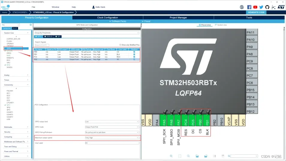Viewport: 286px width, 161px height.
Task: Click the pushpin above PC4 pin
Action: click(x=187, y=112)
